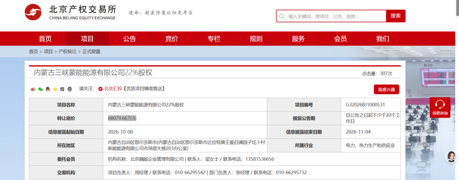
Task: Click the 委托会员 label cell
Action: tap(66, 159)
